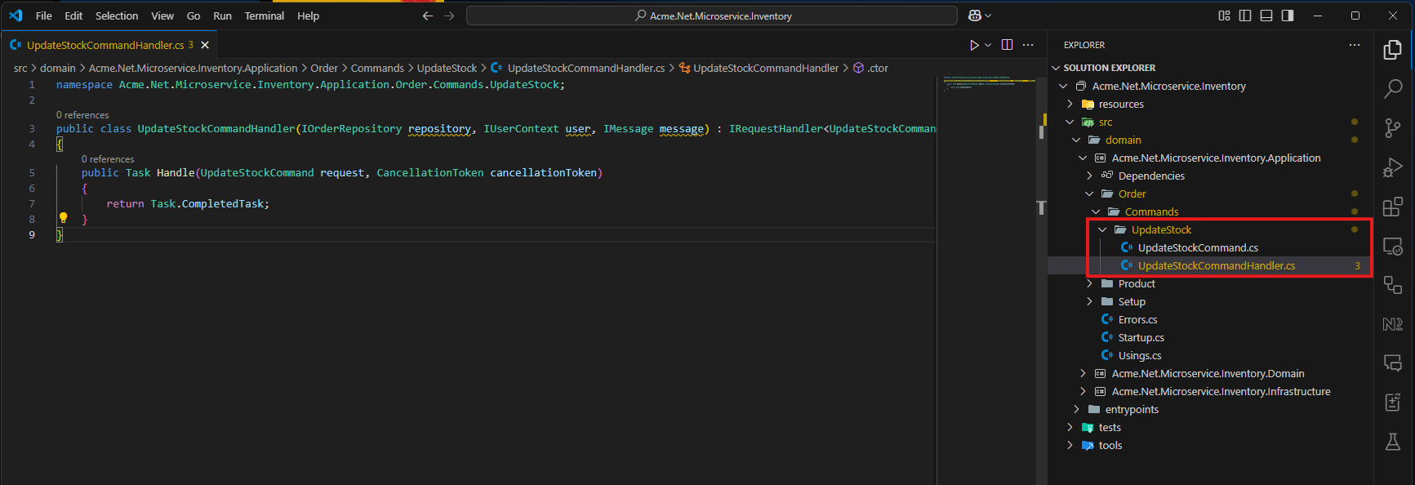Image resolution: width=1415 pixels, height=485 pixels.
Task: Click the '.ctor' breadcrumb segment
Action: click(x=878, y=68)
